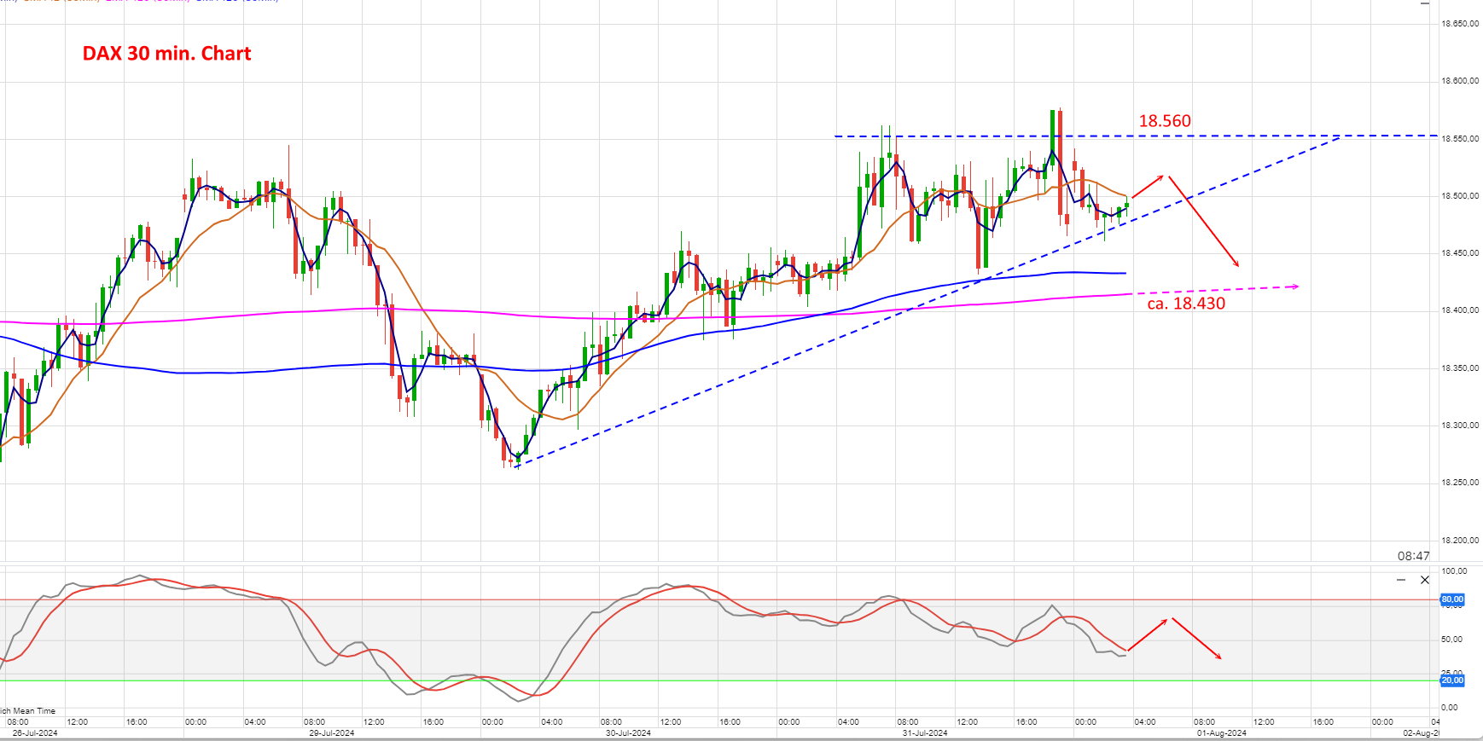The height and width of the screenshot is (741, 1483).
Task: Click the 18.400,00 price axis label
Action: click(x=1460, y=310)
